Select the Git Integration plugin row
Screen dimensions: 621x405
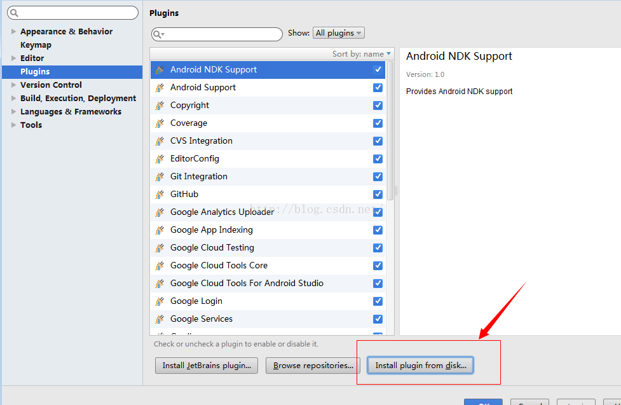coord(268,177)
